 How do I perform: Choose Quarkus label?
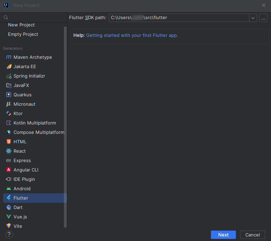pos(23,95)
